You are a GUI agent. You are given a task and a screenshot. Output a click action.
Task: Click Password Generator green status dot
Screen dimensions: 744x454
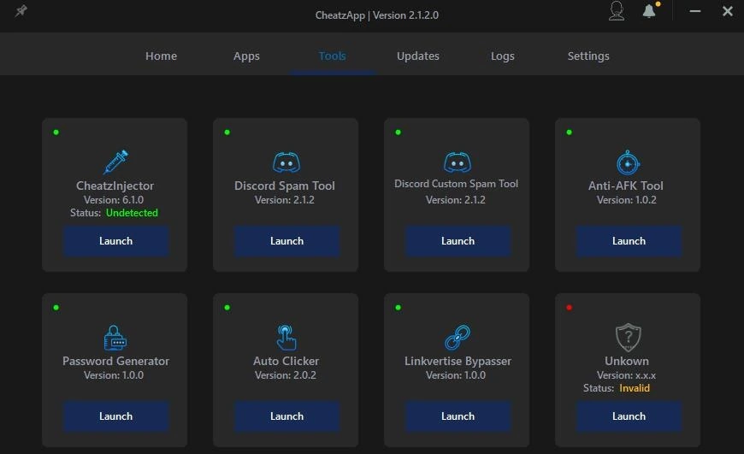click(56, 308)
